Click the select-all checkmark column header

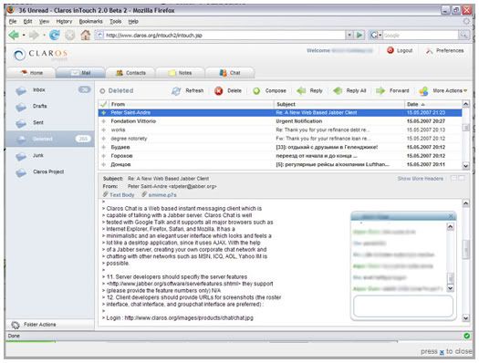[104, 104]
